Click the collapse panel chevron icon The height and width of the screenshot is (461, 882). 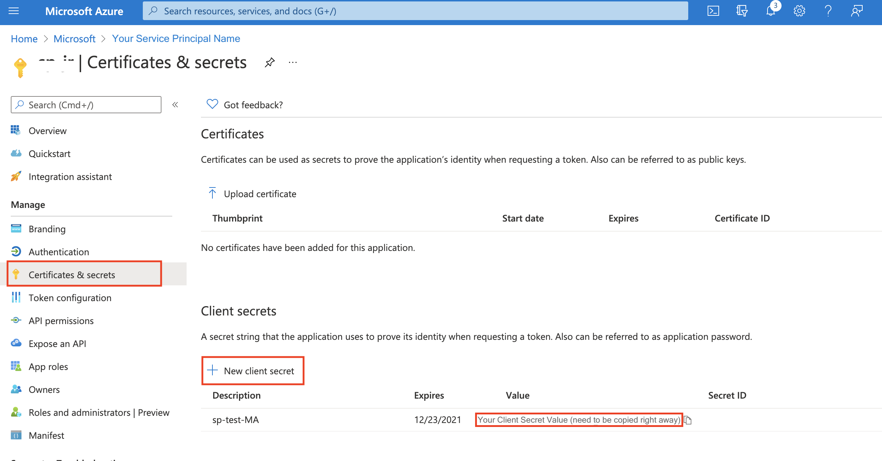176,105
